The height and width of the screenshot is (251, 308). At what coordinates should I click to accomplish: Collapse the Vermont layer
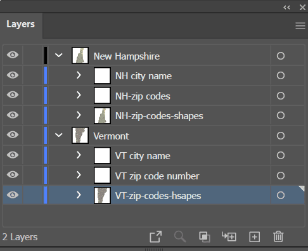[x=59, y=135]
